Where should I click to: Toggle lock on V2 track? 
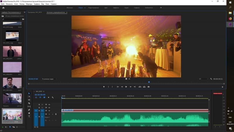[39, 108]
